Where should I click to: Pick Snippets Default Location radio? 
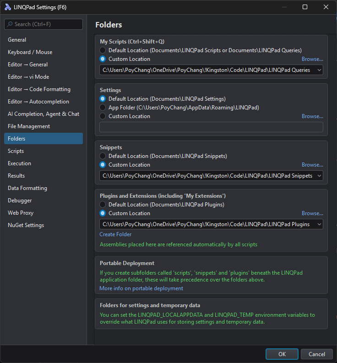(x=103, y=156)
